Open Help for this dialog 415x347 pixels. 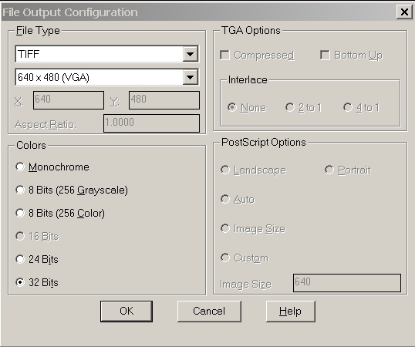[x=290, y=312]
